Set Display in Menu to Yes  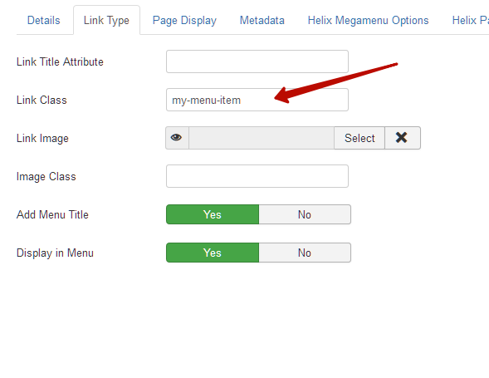[213, 253]
